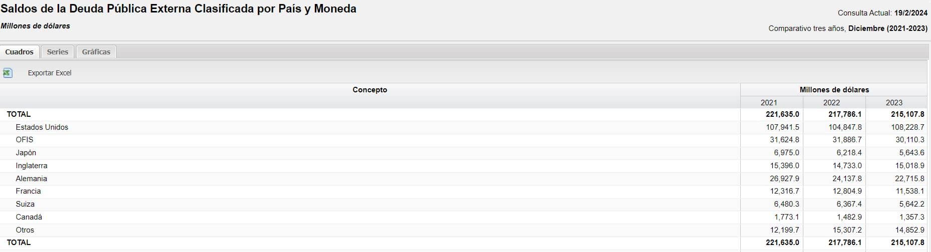Click the 2021 column header
Image resolution: width=931 pixels, height=252 pixels.
[x=769, y=102]
